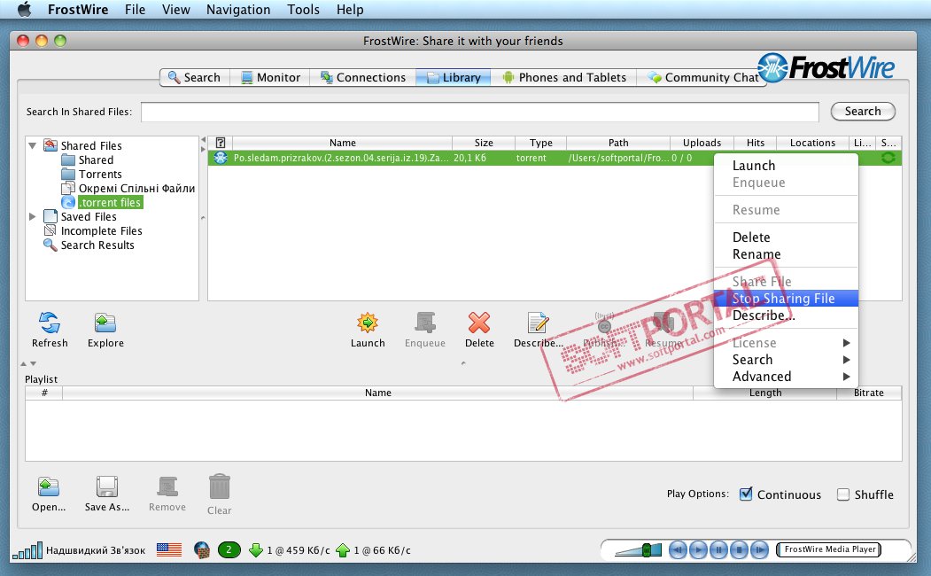Open the Apple menu
Image resolution: width=931 pixels, height=576 pixels.
coord(24,10)
